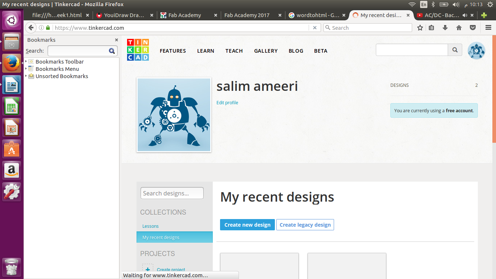Click the Edit profile link
The height and width of the screenshot is (279, 496).
click(227, 103)
